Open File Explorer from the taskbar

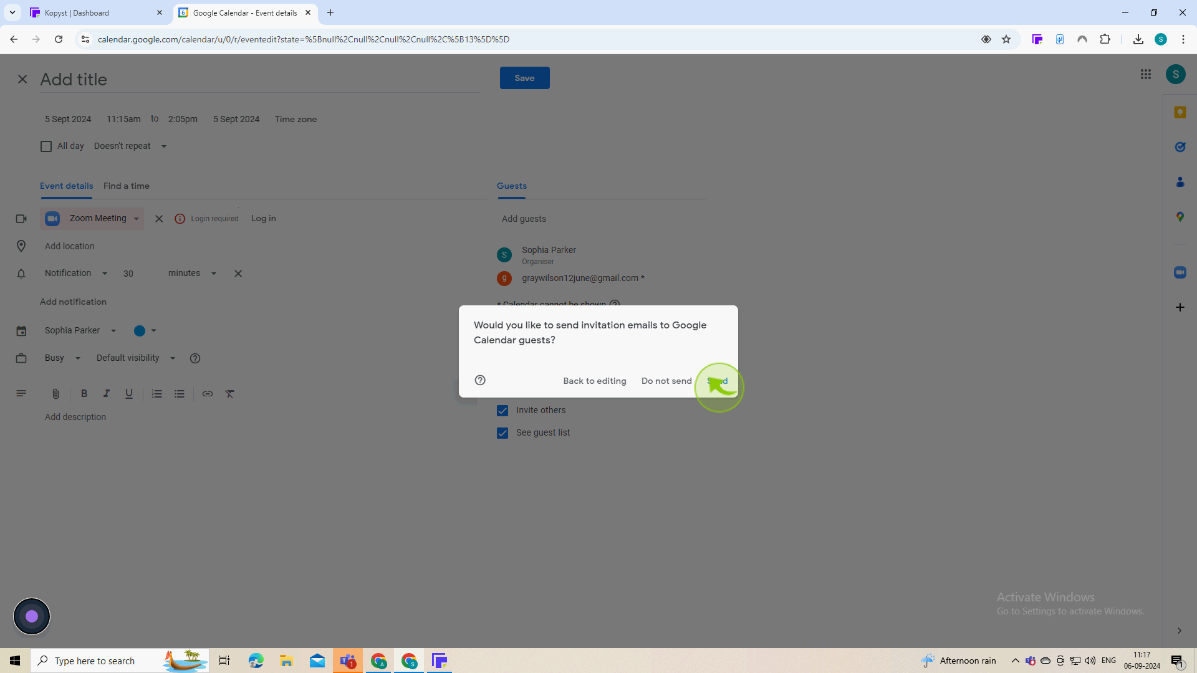coord(286,661)
